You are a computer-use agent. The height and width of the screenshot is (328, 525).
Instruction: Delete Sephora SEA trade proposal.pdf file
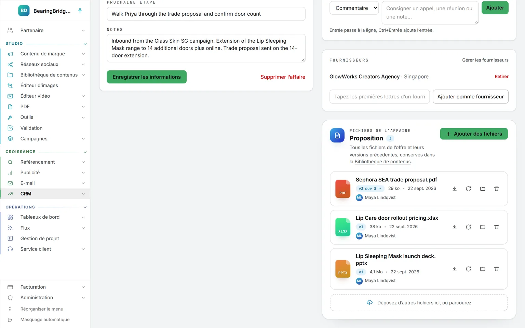[x=497, y=189]
